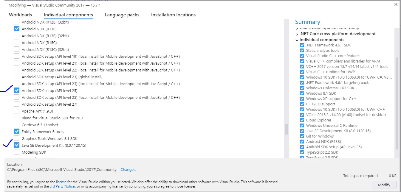
Task: Uncheck Windows Universal C Runtime
Action: coord(302,126)
